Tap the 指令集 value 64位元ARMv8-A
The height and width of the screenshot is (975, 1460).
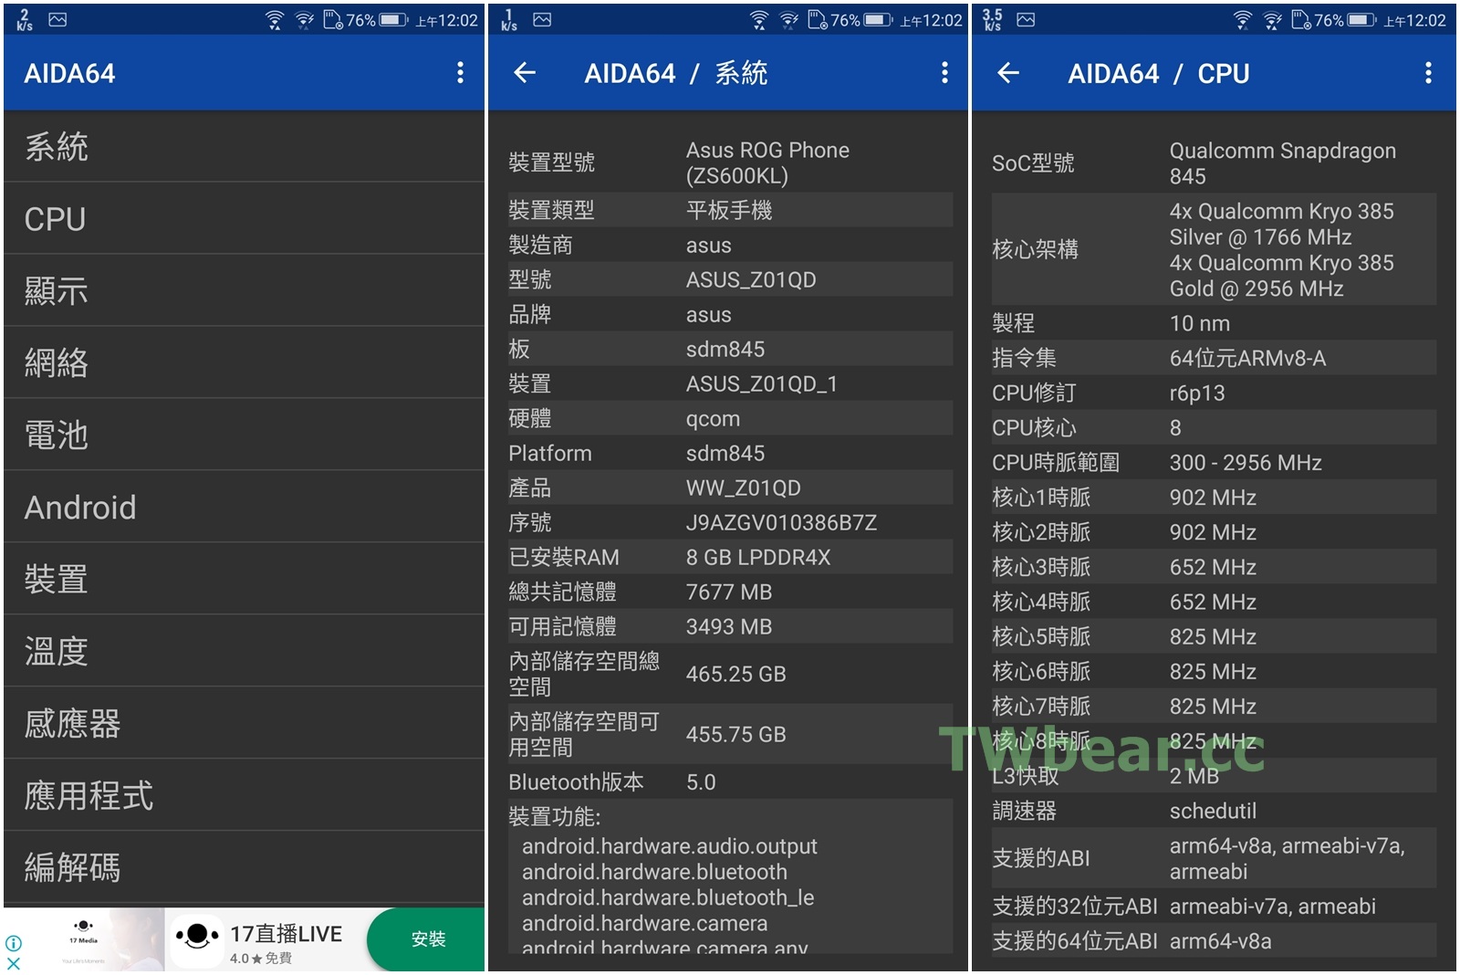pos(1247,358)
